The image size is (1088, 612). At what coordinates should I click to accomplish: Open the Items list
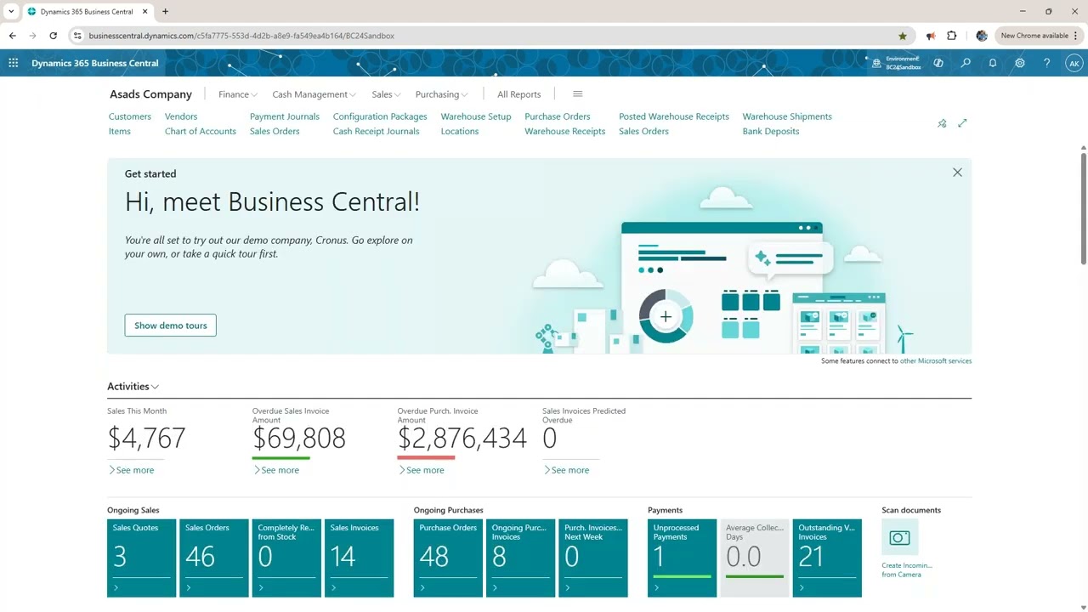120,131
